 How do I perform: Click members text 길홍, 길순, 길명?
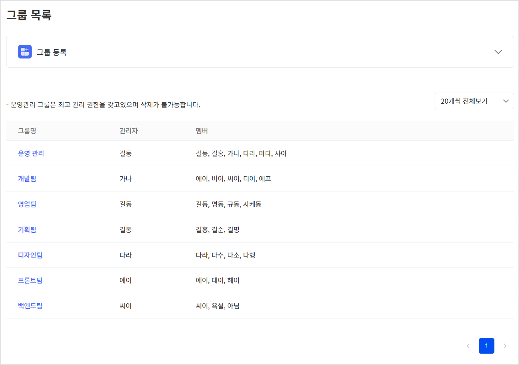click(x=218, y=230)
